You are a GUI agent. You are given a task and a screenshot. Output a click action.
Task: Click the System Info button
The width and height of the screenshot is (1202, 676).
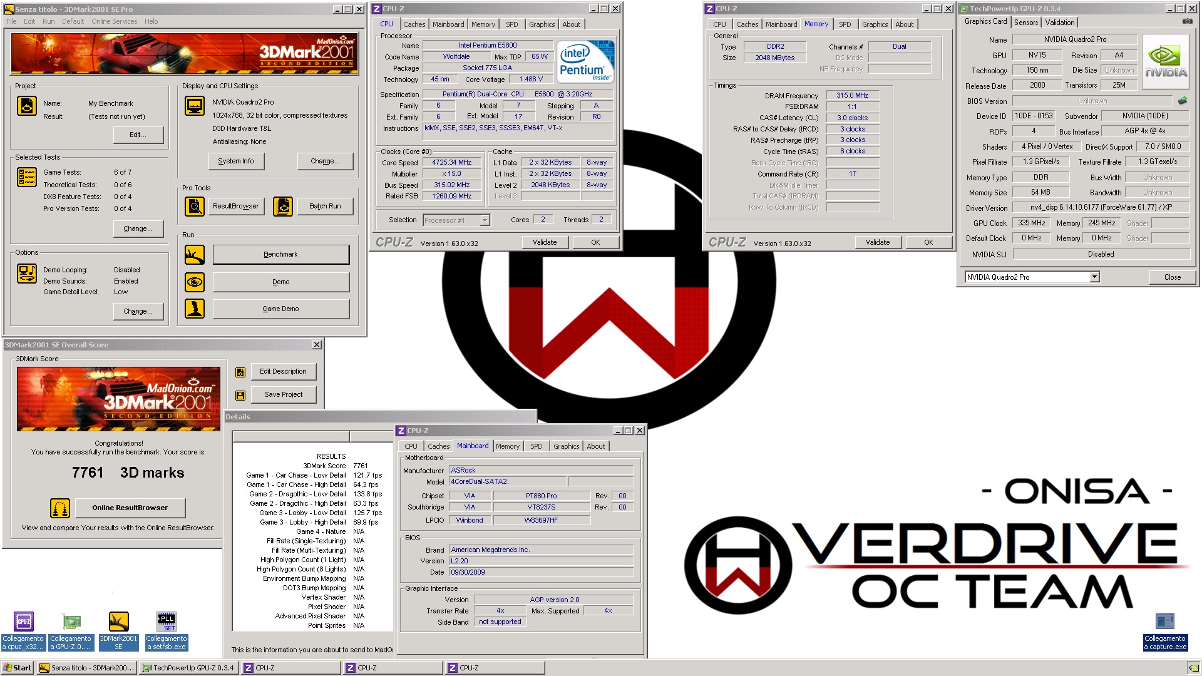236,161
